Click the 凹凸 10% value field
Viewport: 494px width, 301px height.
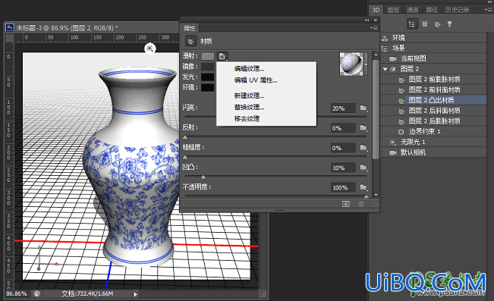click(343, 168)
